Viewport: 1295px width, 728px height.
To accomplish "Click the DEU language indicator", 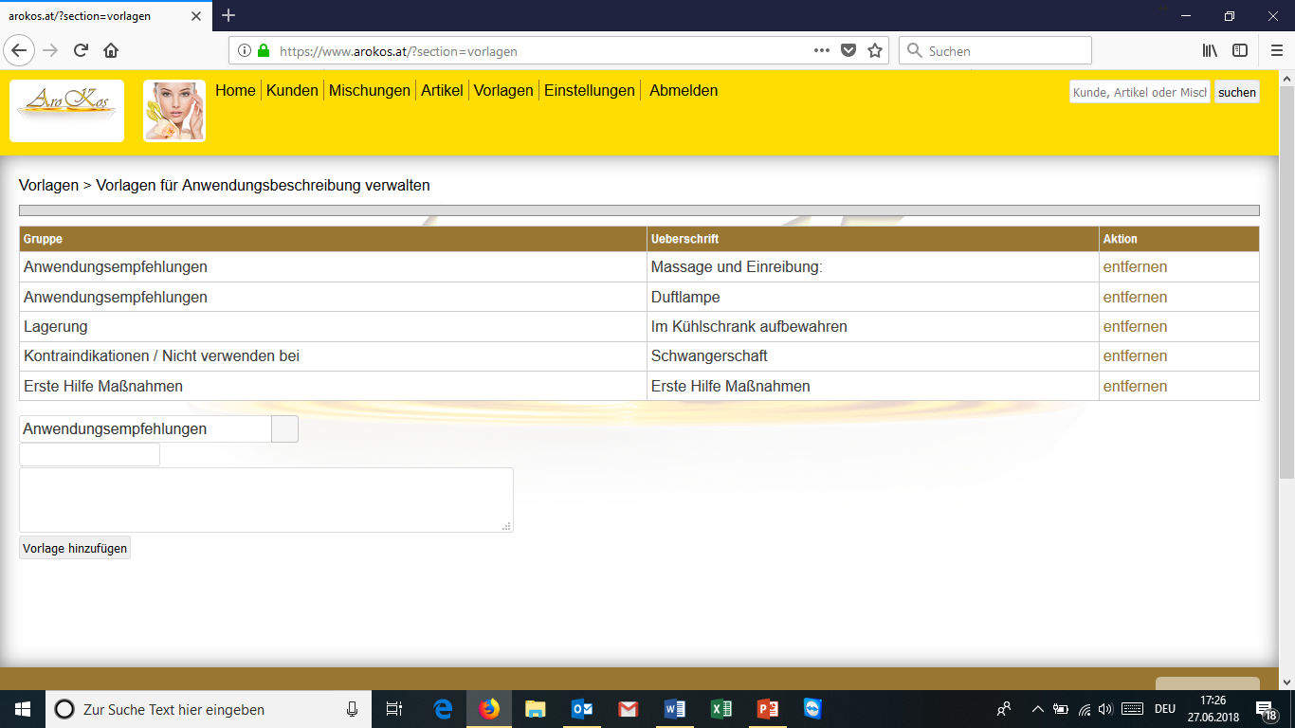I will [x=1165, y=709].
